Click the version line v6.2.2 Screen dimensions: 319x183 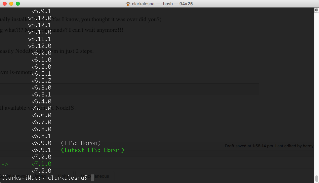coord(41,81)
